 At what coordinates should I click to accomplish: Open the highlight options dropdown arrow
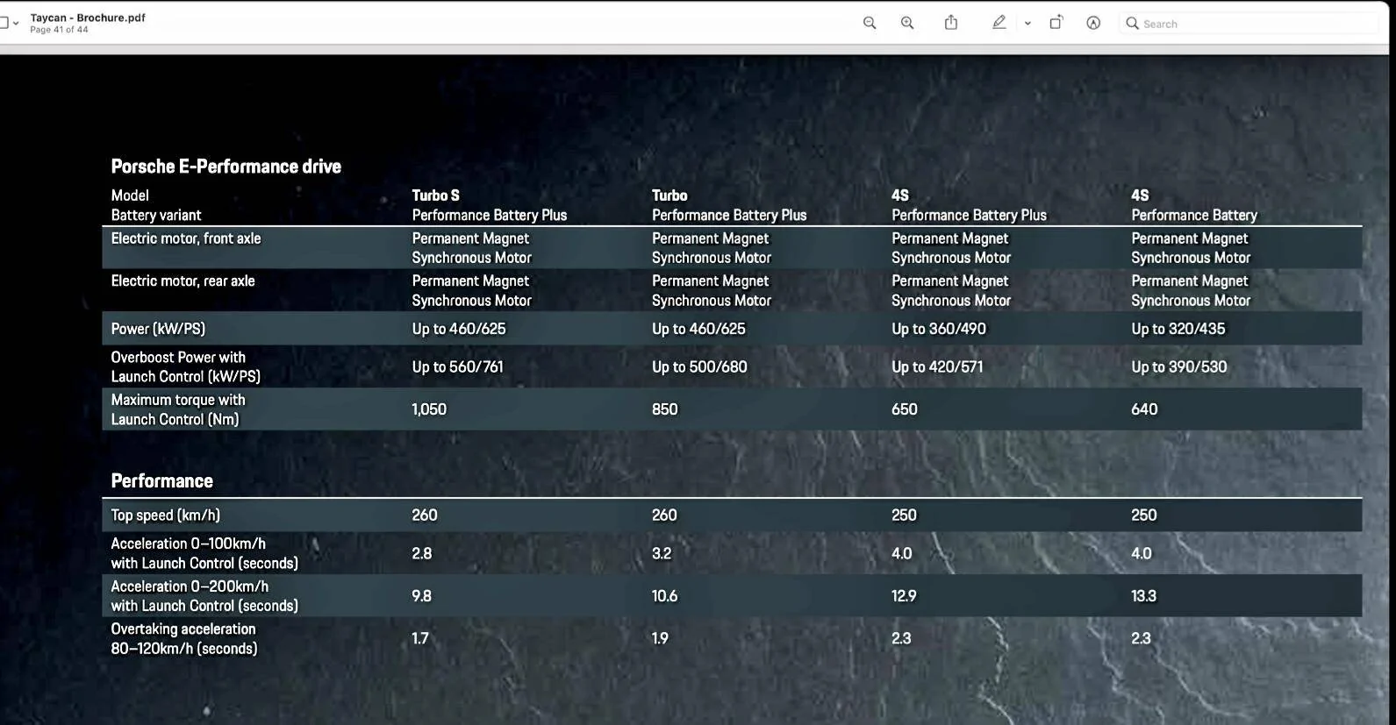tap(1027, 24)
